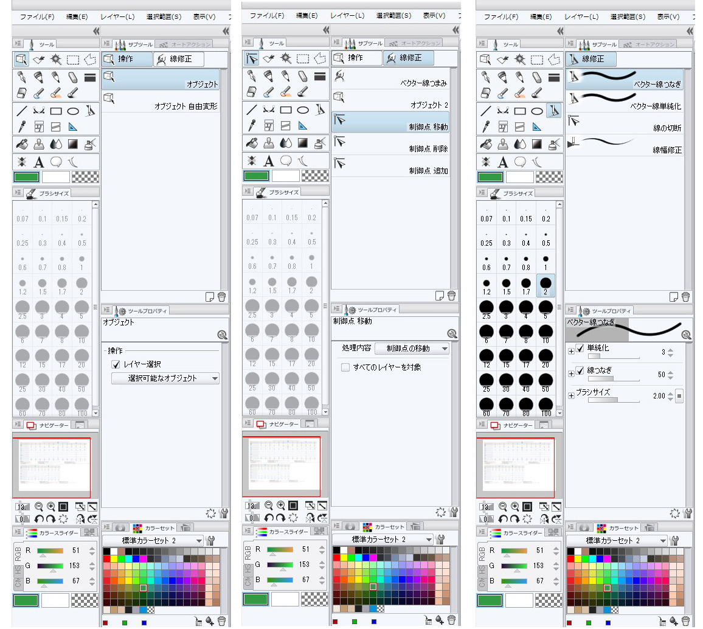Select 線の切断 sub tool
Image resolution: width=703 pixels, height=629 pixels.
click(625, 123)
